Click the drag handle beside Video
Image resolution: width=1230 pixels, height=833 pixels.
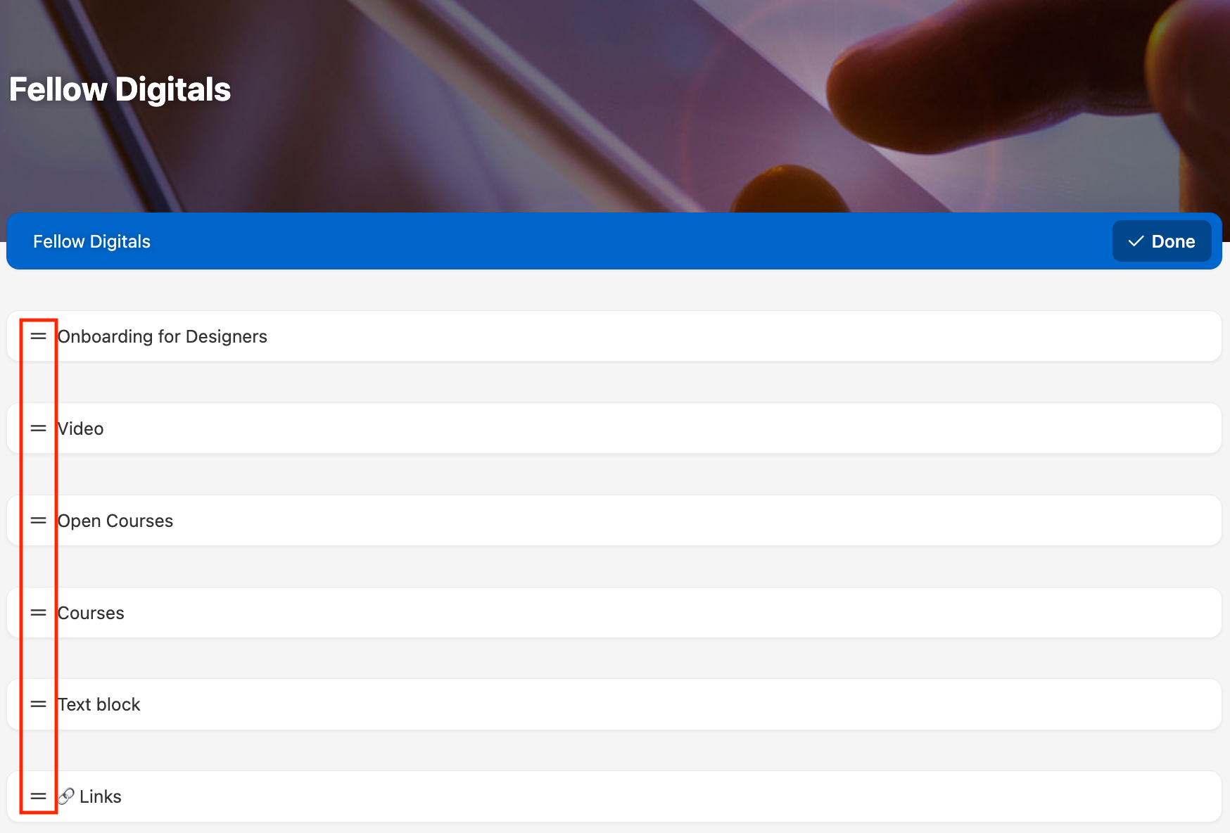tap(39, 428)
